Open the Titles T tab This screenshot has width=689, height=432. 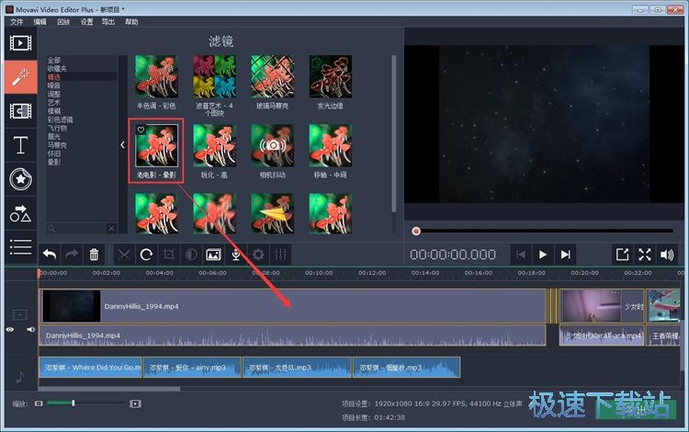coord(20,145)
